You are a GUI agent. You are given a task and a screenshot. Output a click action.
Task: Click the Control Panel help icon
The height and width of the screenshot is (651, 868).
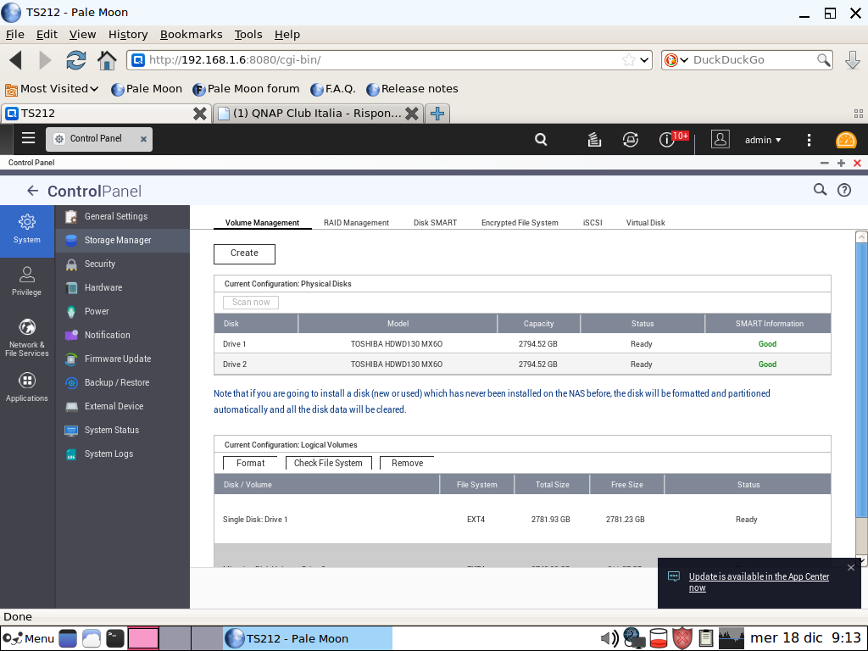(844, 190)
